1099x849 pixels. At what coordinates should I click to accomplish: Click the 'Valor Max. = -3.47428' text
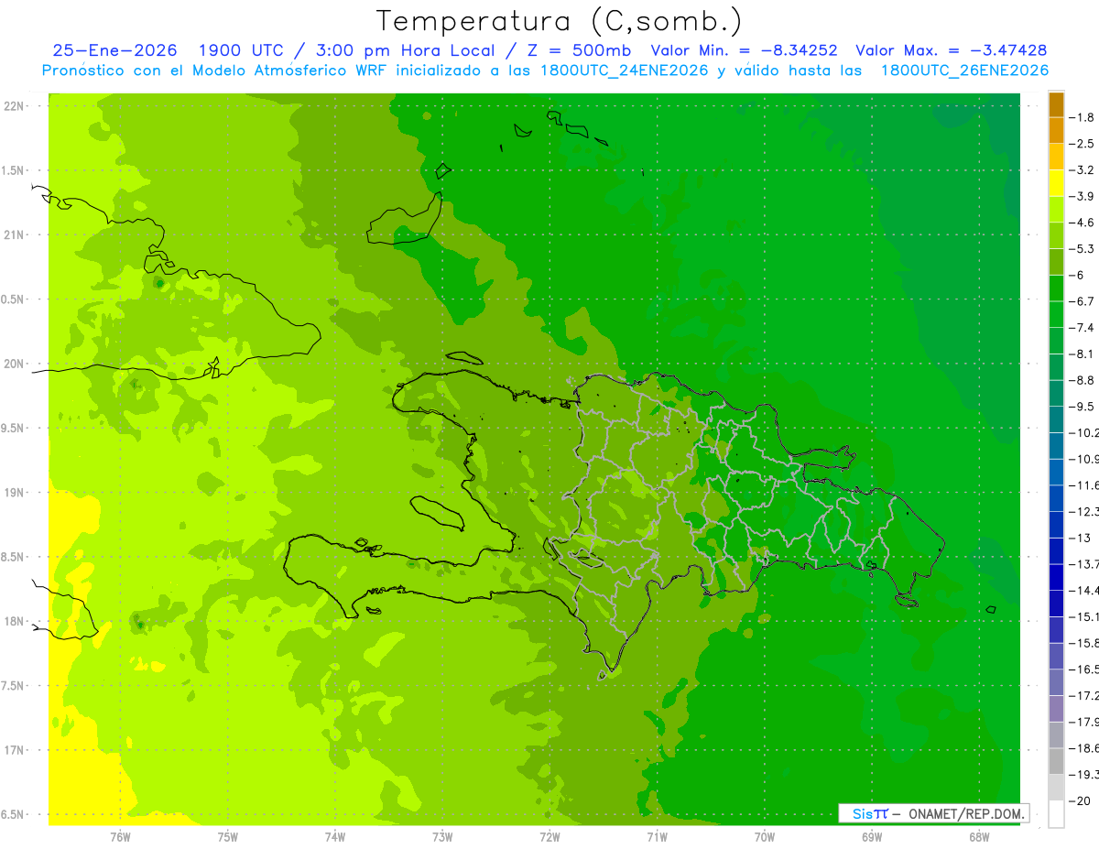pos(951,50)
